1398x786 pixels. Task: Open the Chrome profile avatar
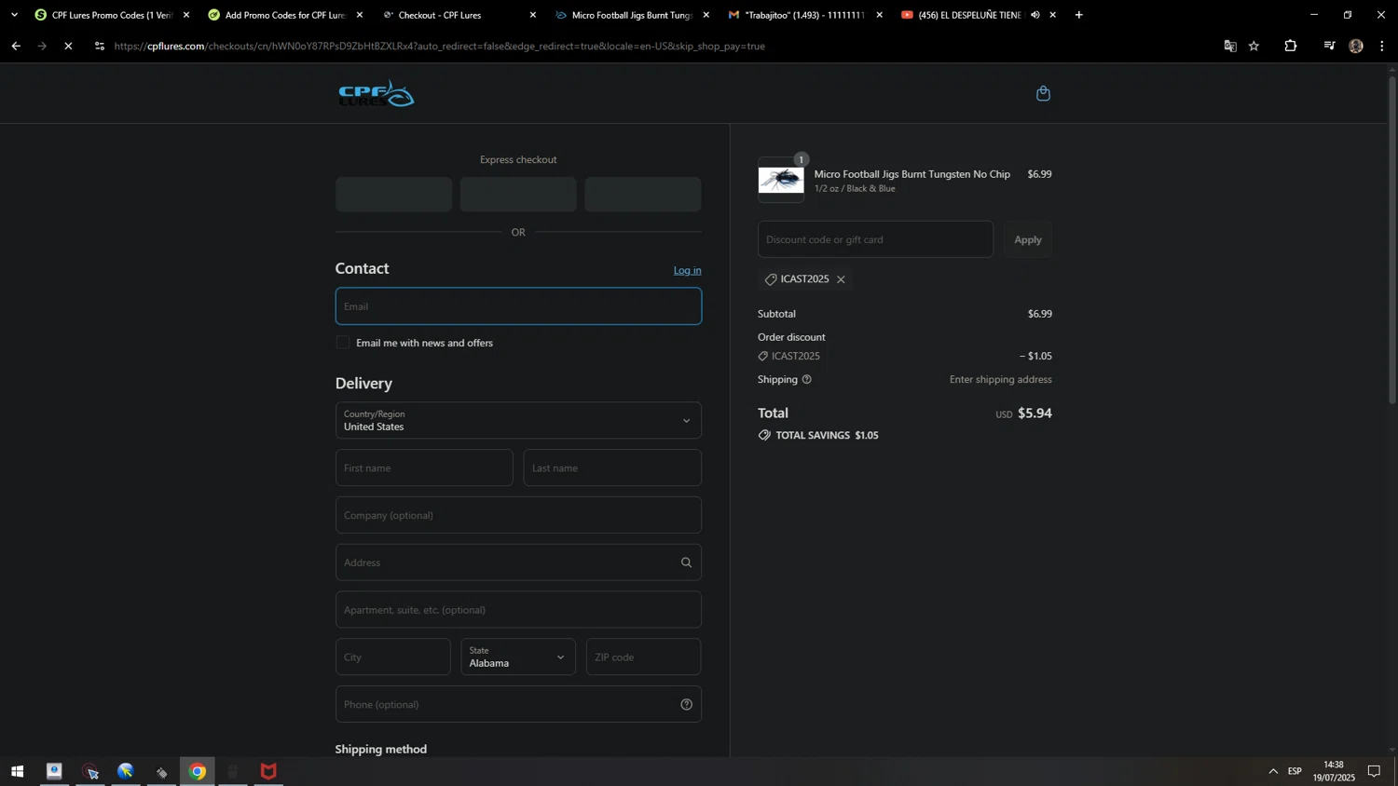1356,46
